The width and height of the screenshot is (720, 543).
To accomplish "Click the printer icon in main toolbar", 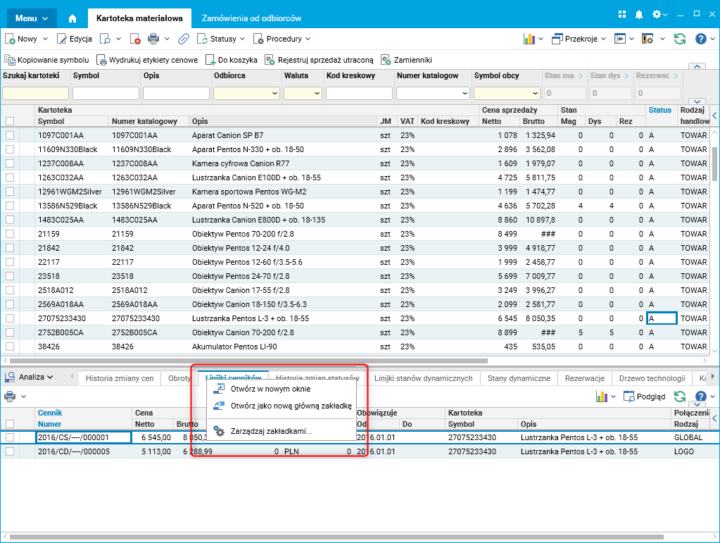I will (x=153, y=39).
